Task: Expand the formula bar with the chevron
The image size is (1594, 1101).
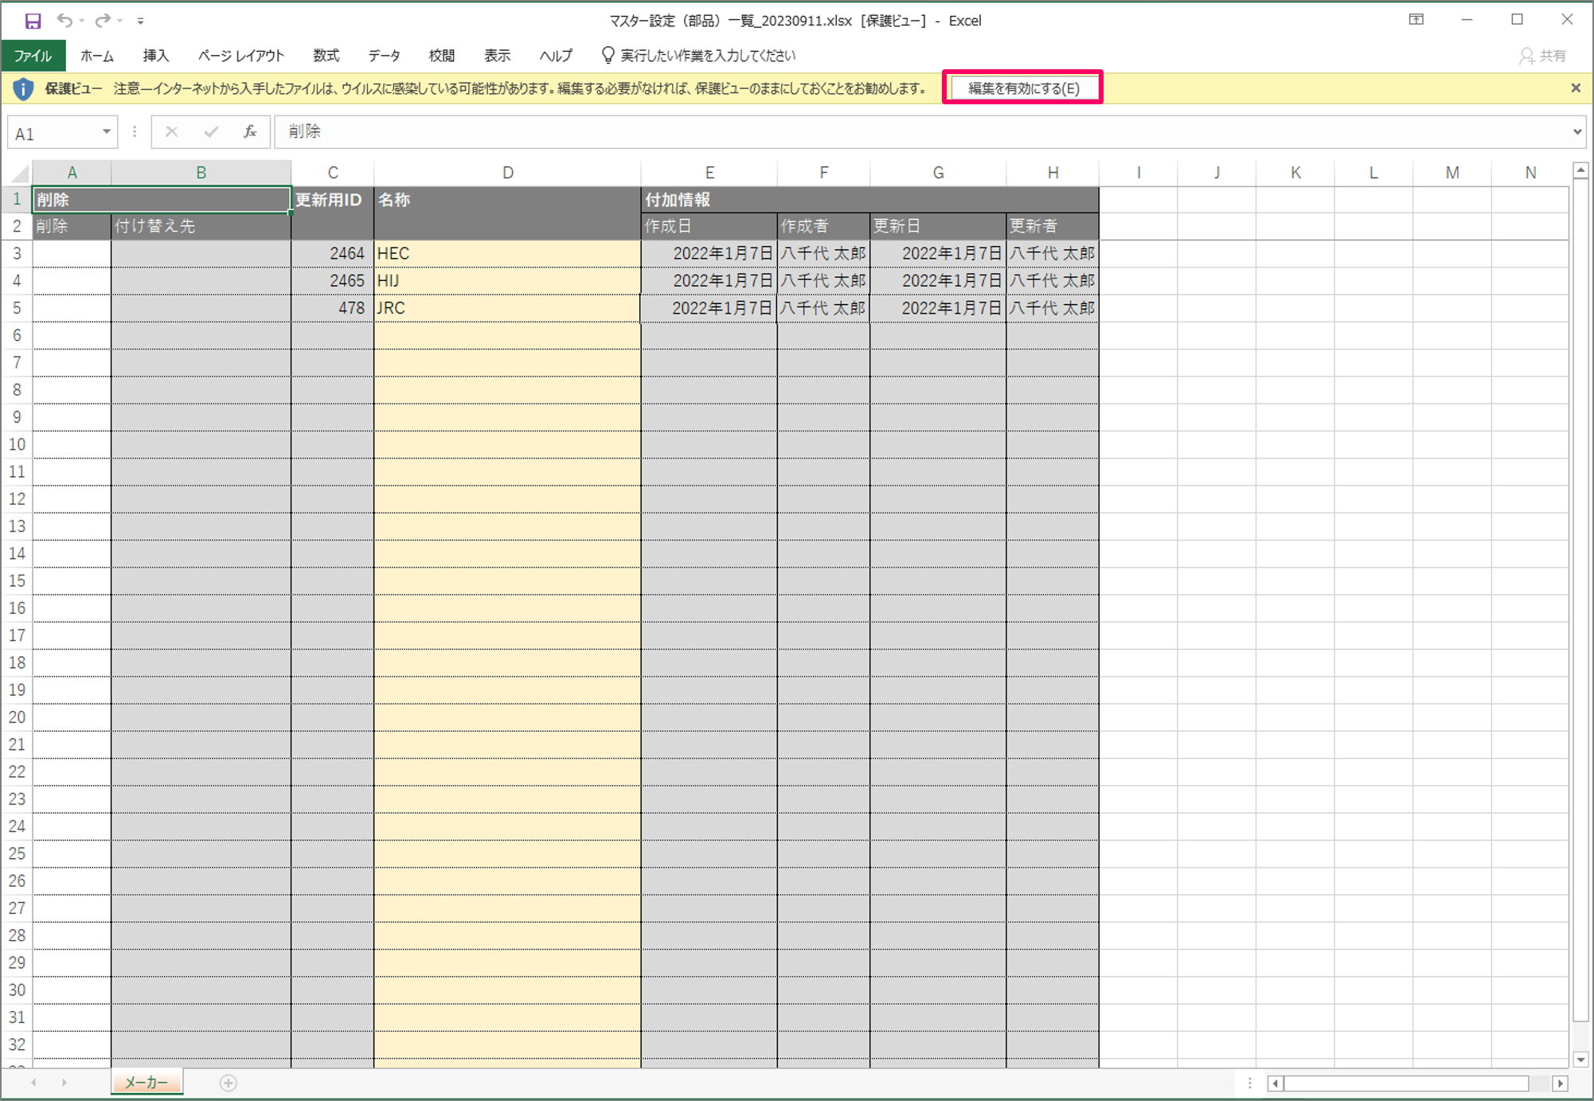Action: pos(1576,132)
